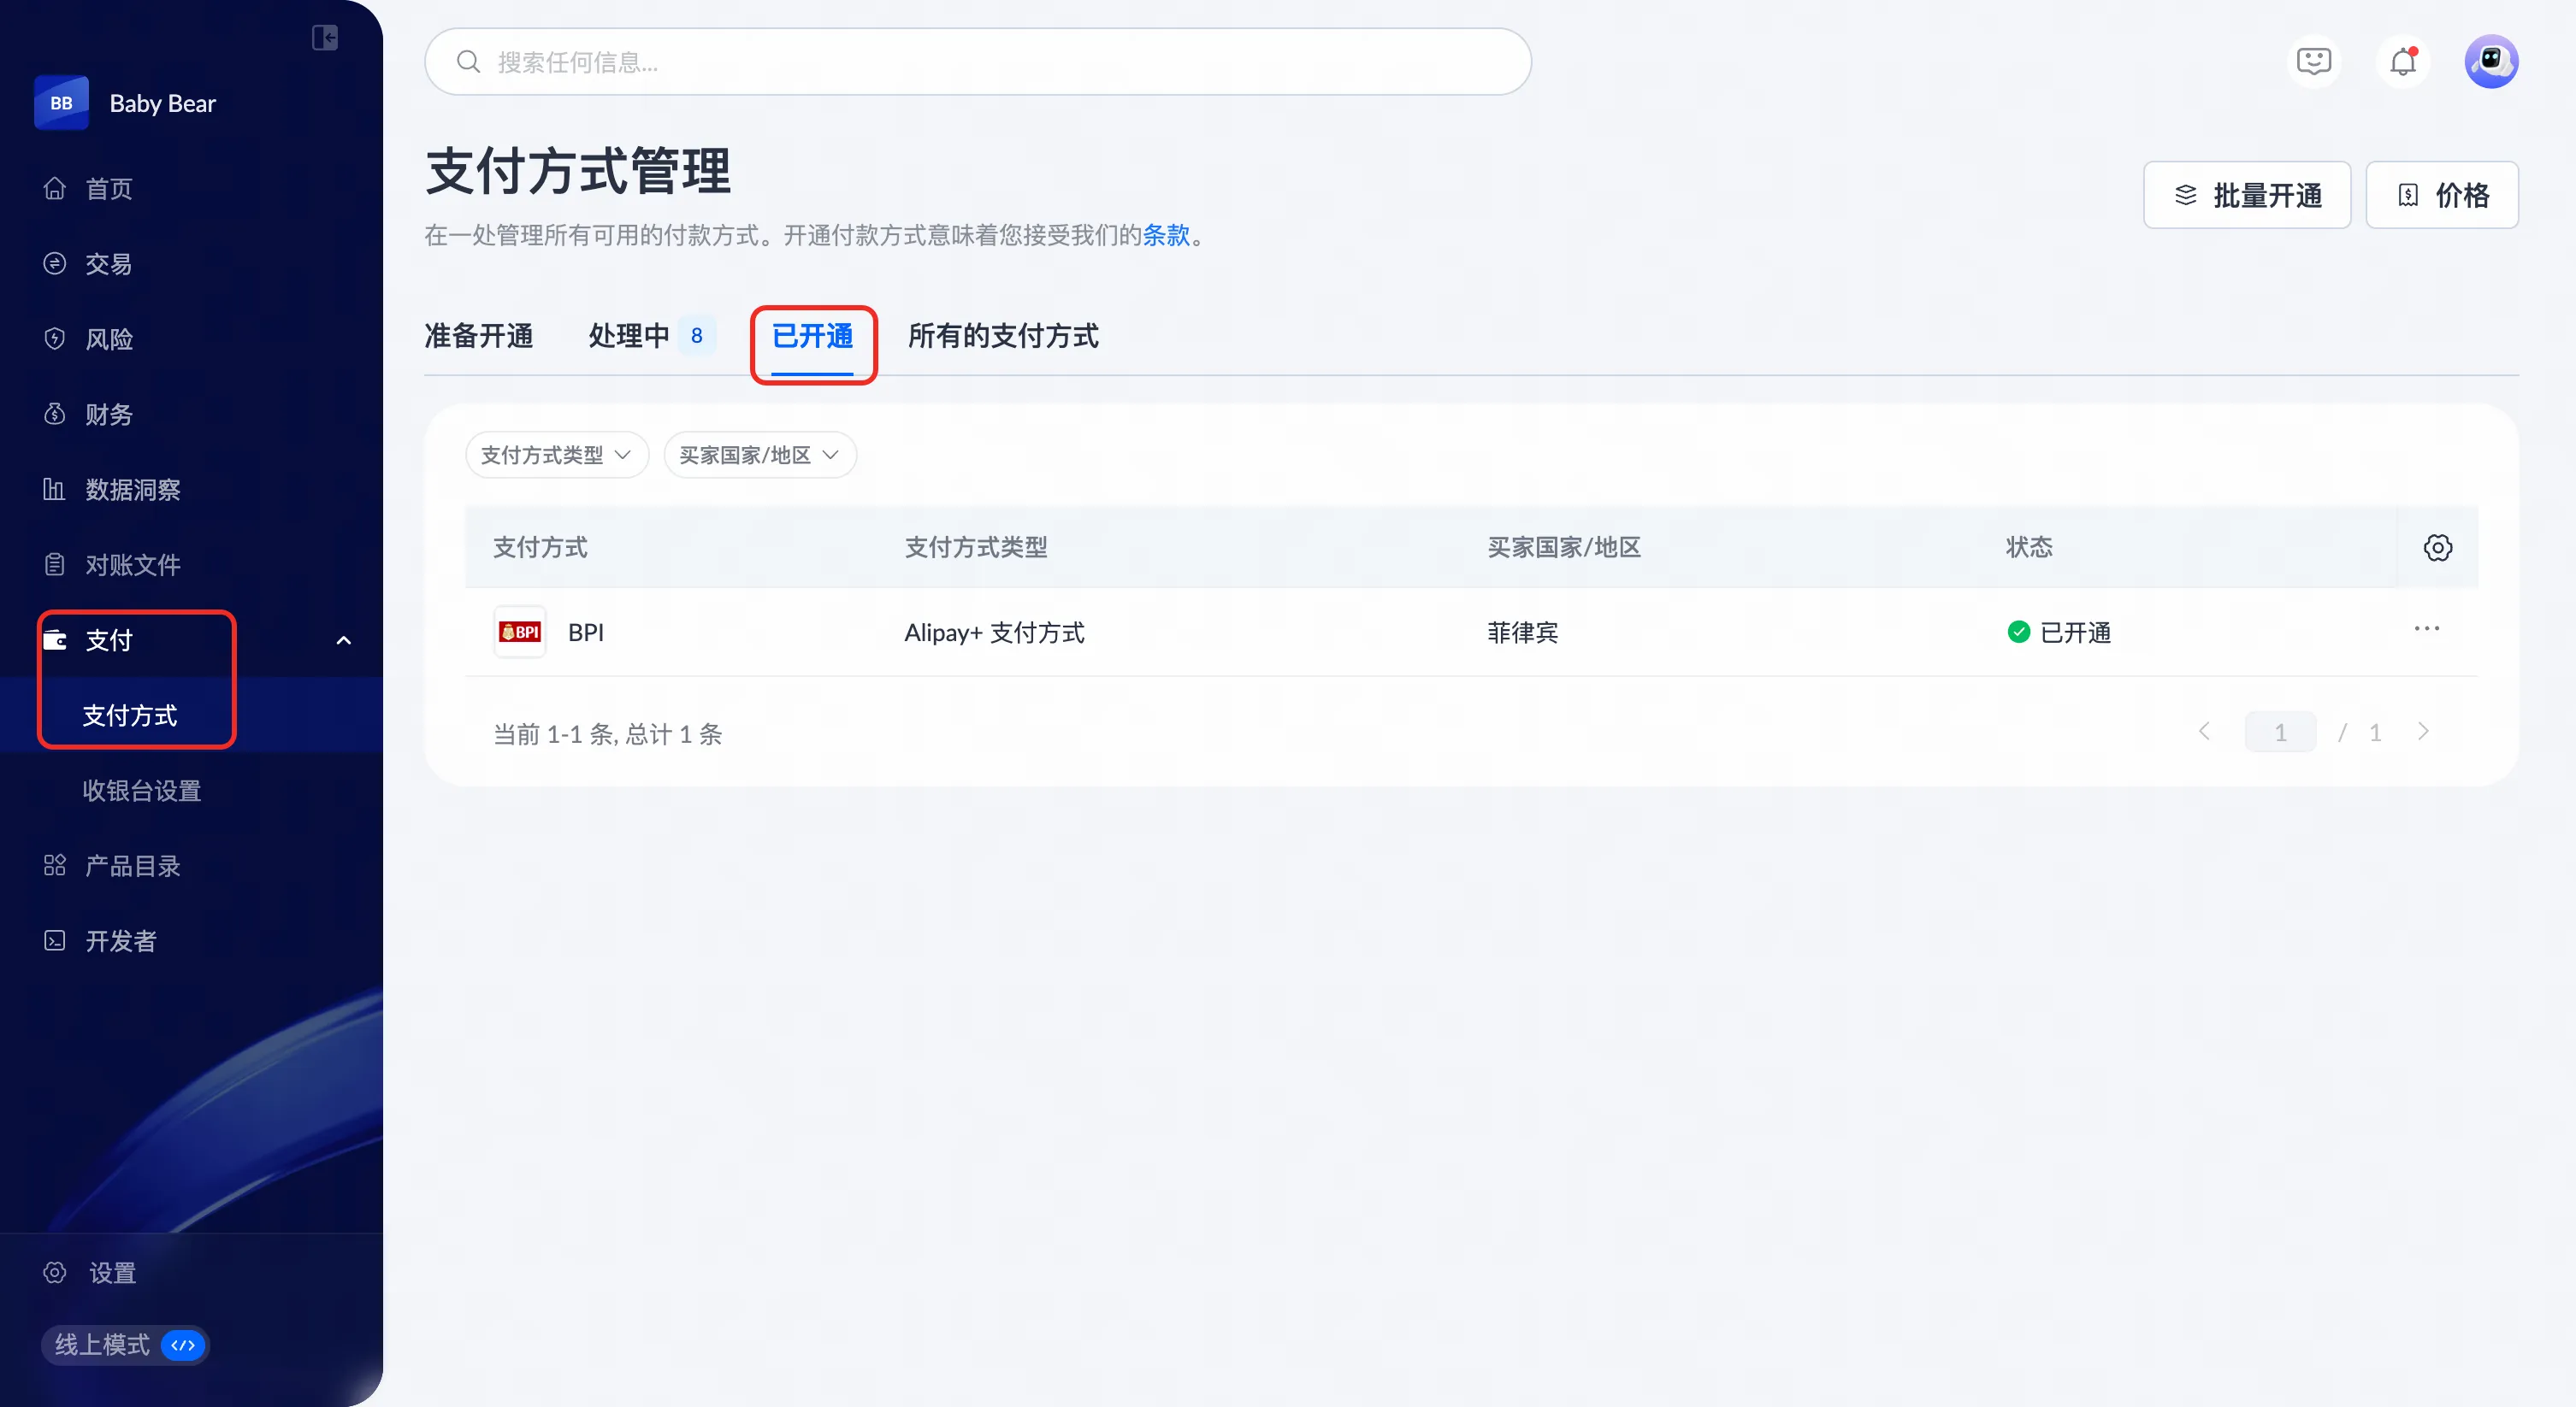Focus the 搜索任何信息 search field
Screen dimensions: 2576x1407
(977, 62)
